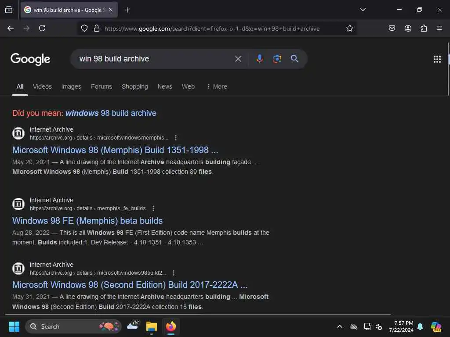The height and width of the screenshot is (337, 450).
Task: Open 'Microsoft Windows 98 (Memphis) Build 1351-1998' result
Action: click(x=115, y=150)
